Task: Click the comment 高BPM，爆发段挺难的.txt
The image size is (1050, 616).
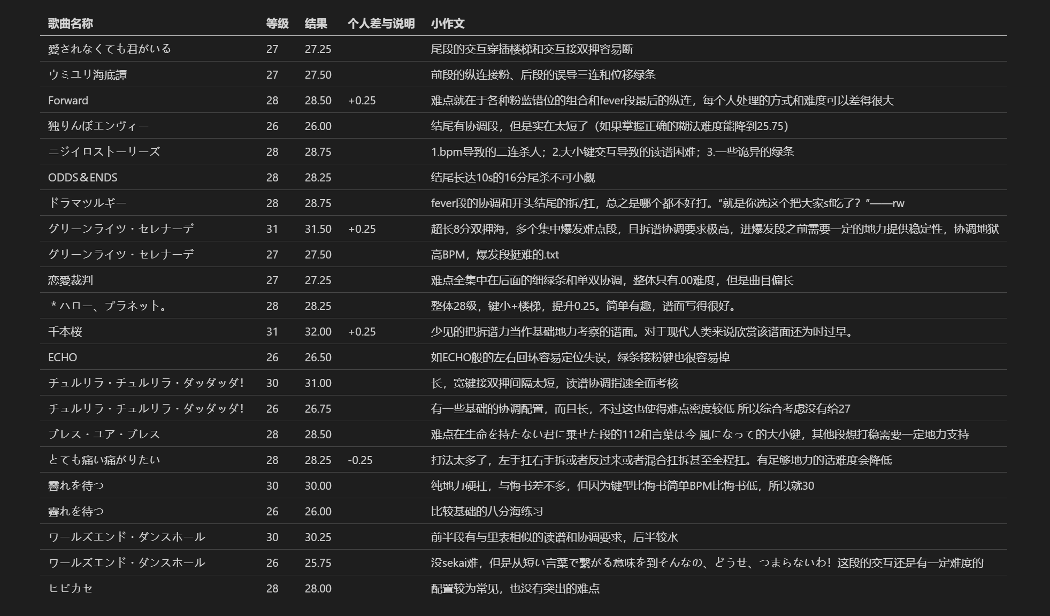Action: tap(495, 254)
